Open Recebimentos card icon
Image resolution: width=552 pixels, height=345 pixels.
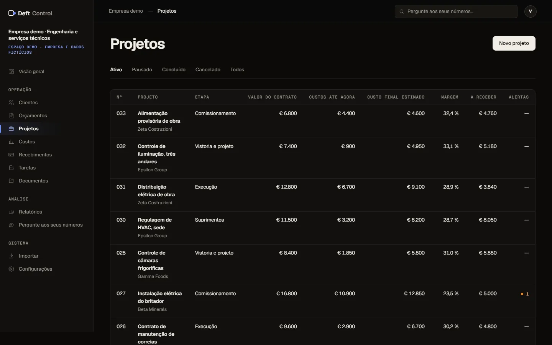(x=11, y=155)
